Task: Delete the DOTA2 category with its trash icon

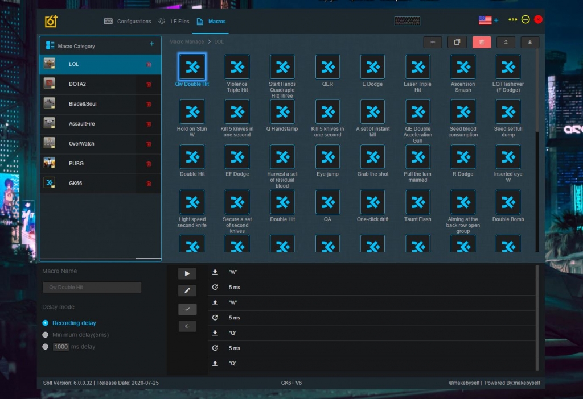Action: pyautogui.click(x=149, y=84)
